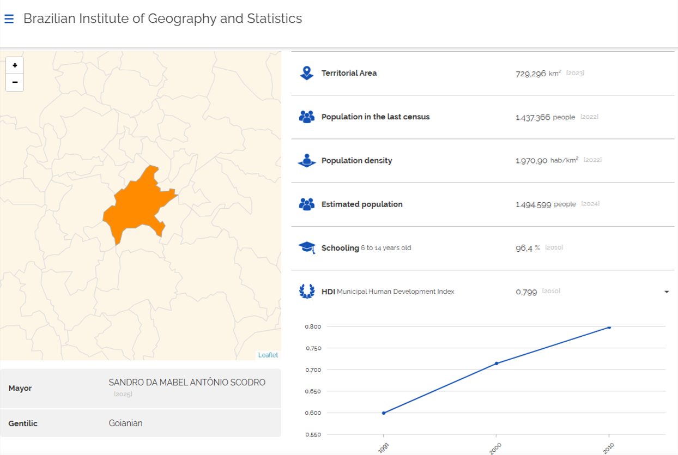Click the HDI Municipal Human Development Index label
The image size is (678, 455).
[x=388, y=292]
